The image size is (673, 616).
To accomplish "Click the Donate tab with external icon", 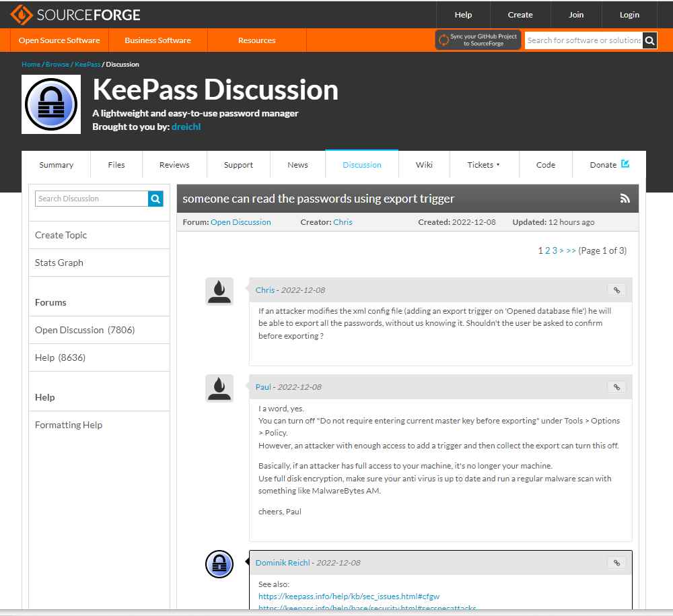I will tap(609, 165).
